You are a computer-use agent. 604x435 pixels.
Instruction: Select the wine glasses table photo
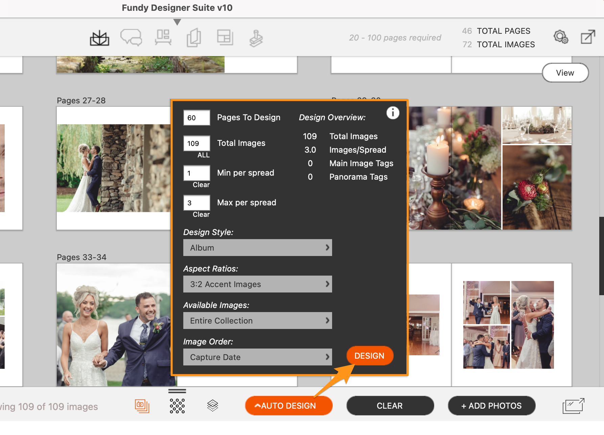point(537,125)
